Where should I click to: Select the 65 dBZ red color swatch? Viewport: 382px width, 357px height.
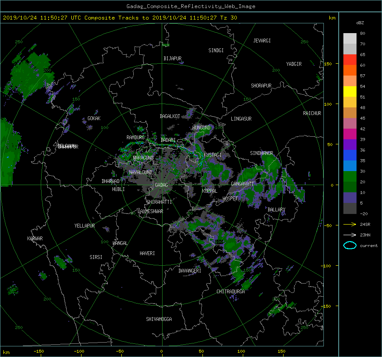point(350,59)
